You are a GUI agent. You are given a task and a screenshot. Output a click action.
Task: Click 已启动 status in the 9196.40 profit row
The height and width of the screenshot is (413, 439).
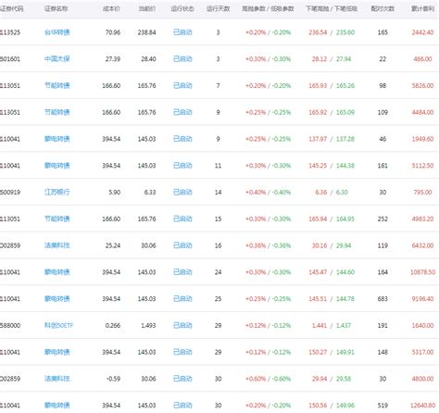coord(182,299)
